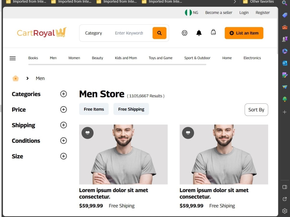
Task: Go to the Home category
Action: [x=227, y=58]
